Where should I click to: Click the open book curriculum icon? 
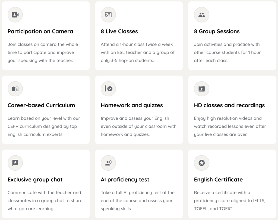coord(15,89)
